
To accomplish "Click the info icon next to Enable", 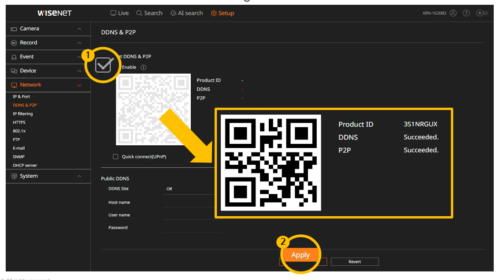I will click(x=144, y=68).
